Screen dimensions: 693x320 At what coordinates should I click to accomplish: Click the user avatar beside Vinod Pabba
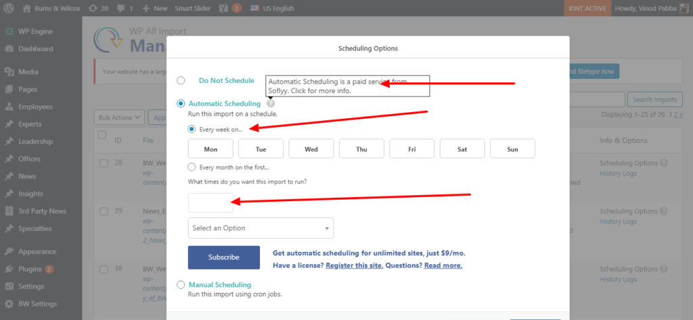[x=684, y=8]
